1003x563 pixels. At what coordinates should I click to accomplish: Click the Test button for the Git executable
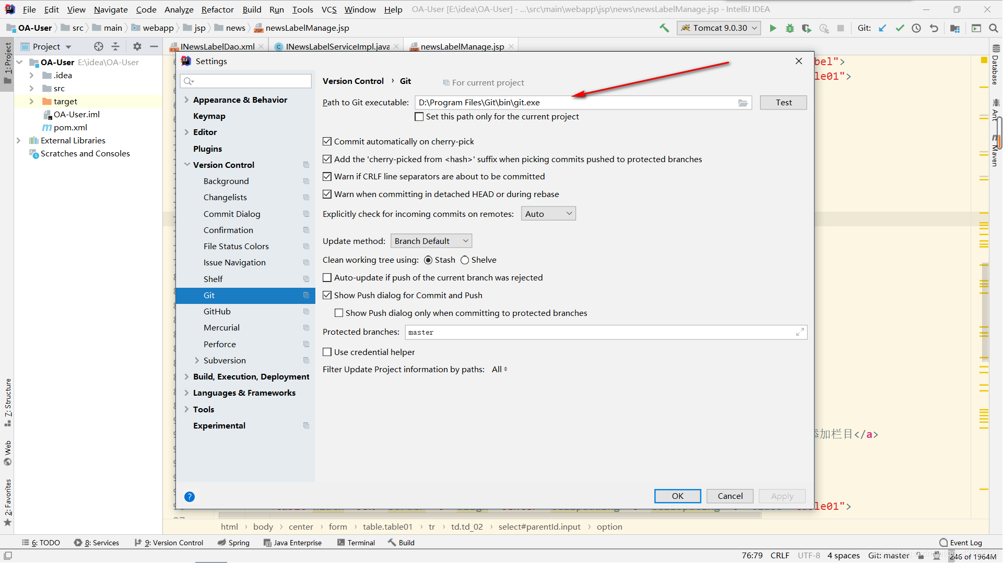[x=783, y=103]
